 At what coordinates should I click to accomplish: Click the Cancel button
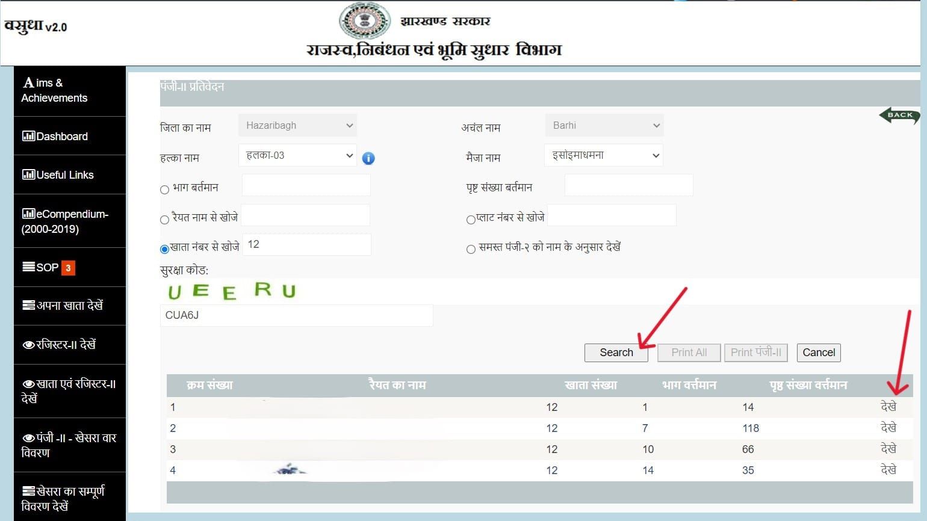[x=819, y=353]
